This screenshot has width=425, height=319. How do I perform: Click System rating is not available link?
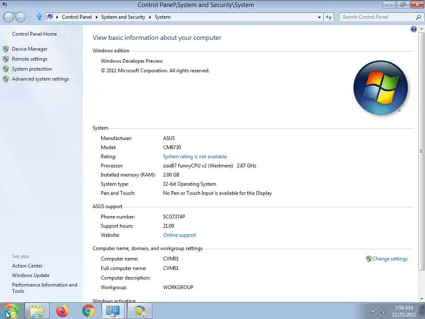195,157
